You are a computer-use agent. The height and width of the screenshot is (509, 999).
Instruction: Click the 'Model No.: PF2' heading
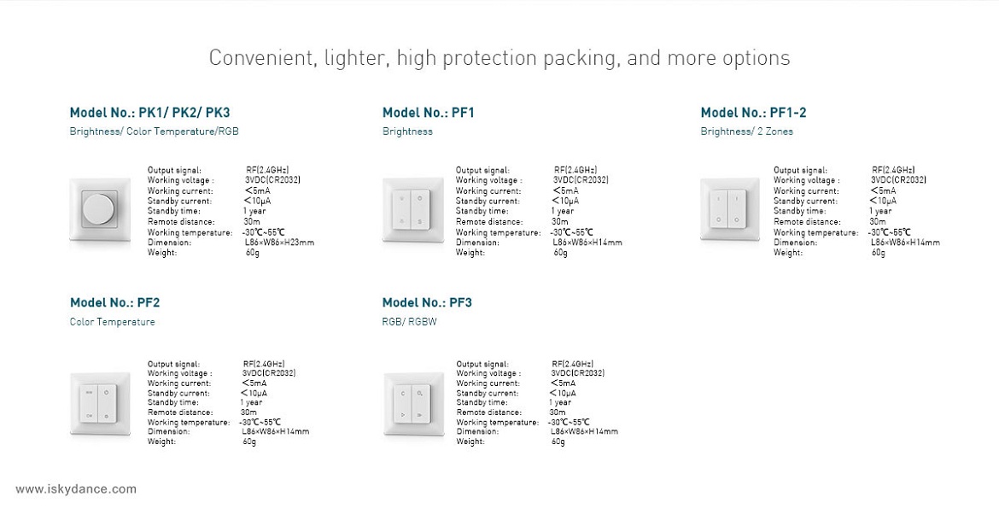tap(114, 302)
